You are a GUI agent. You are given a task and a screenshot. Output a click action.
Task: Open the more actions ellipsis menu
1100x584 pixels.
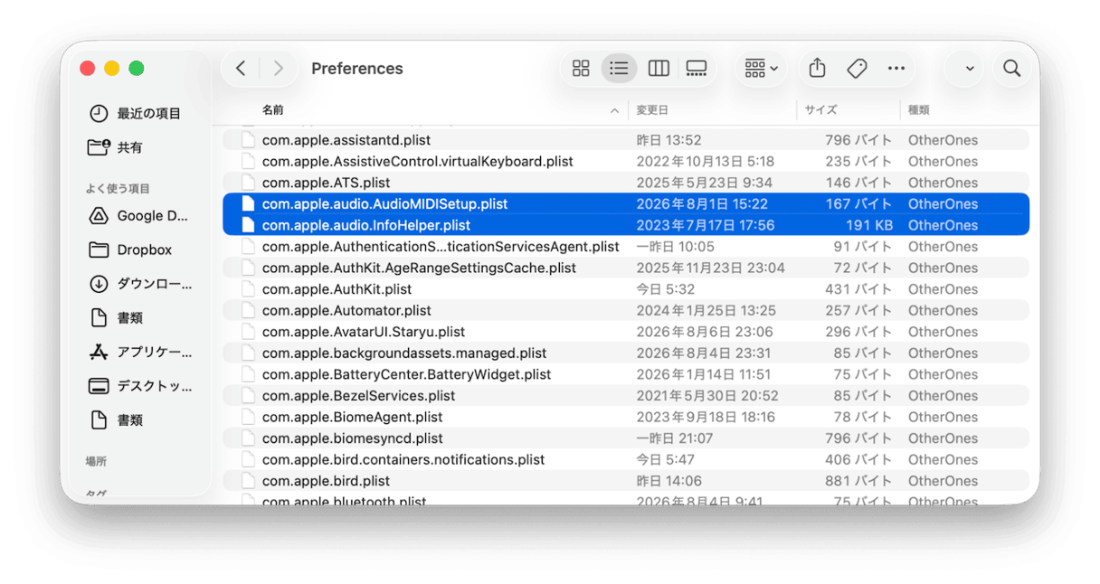coord(896,69)
